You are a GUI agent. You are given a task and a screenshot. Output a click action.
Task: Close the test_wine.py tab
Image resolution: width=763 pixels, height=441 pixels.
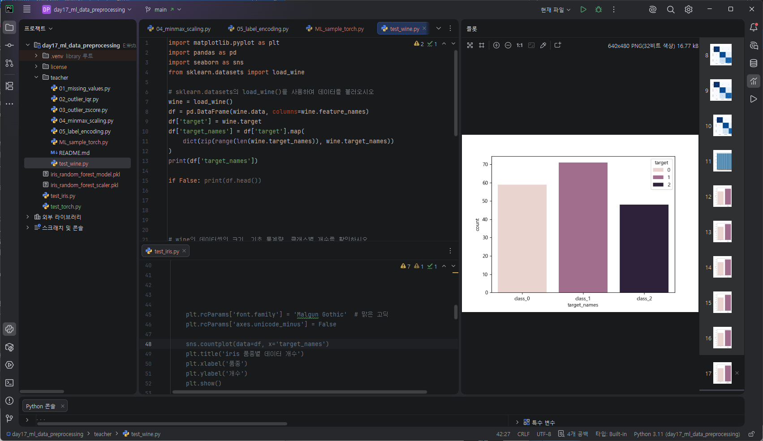pos(424,28)
